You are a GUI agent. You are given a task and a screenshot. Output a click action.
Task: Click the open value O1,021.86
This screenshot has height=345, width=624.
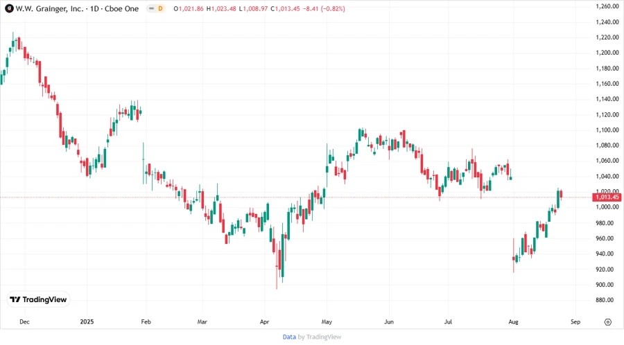pos(189,8)
